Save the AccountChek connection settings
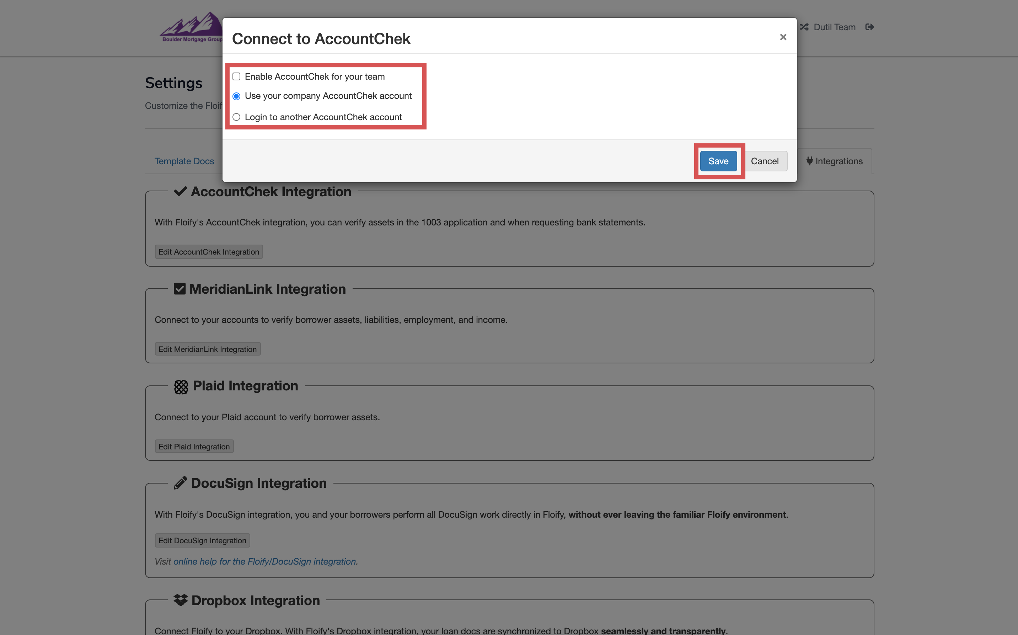The height and width of the screenshot is (635, 1018). tap(718, 161)
